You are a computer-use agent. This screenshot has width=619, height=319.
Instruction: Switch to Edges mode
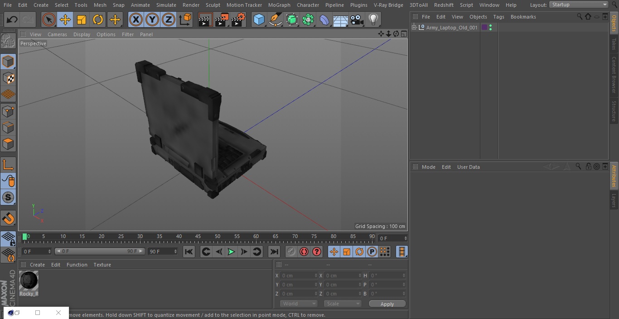click(x=8, y=127)
